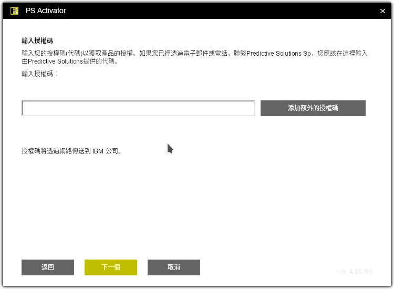Click the PS Activator title text

click(x=46, y=11)
